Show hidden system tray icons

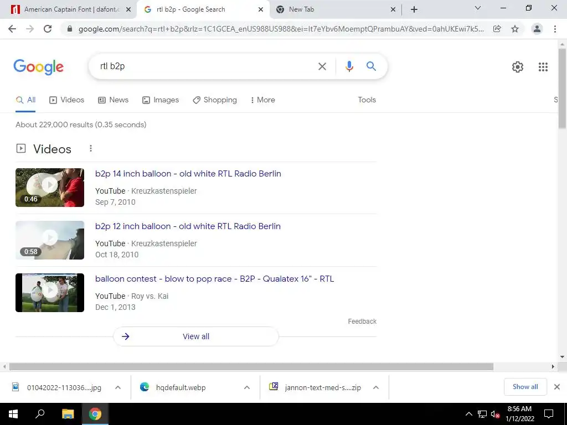coord(468,414)
